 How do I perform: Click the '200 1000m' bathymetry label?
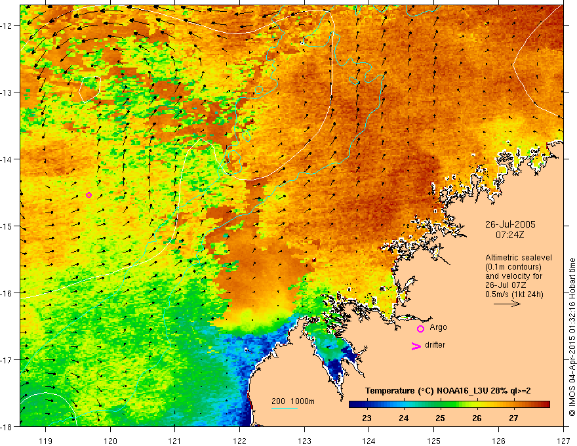click(293, 401)
